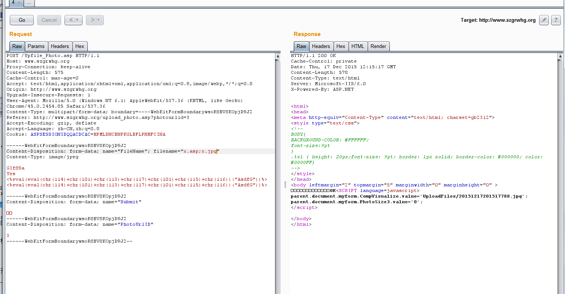Click the Cancel button
The image size is (565, 294).
pyautogui.click(x=49, y=20)
